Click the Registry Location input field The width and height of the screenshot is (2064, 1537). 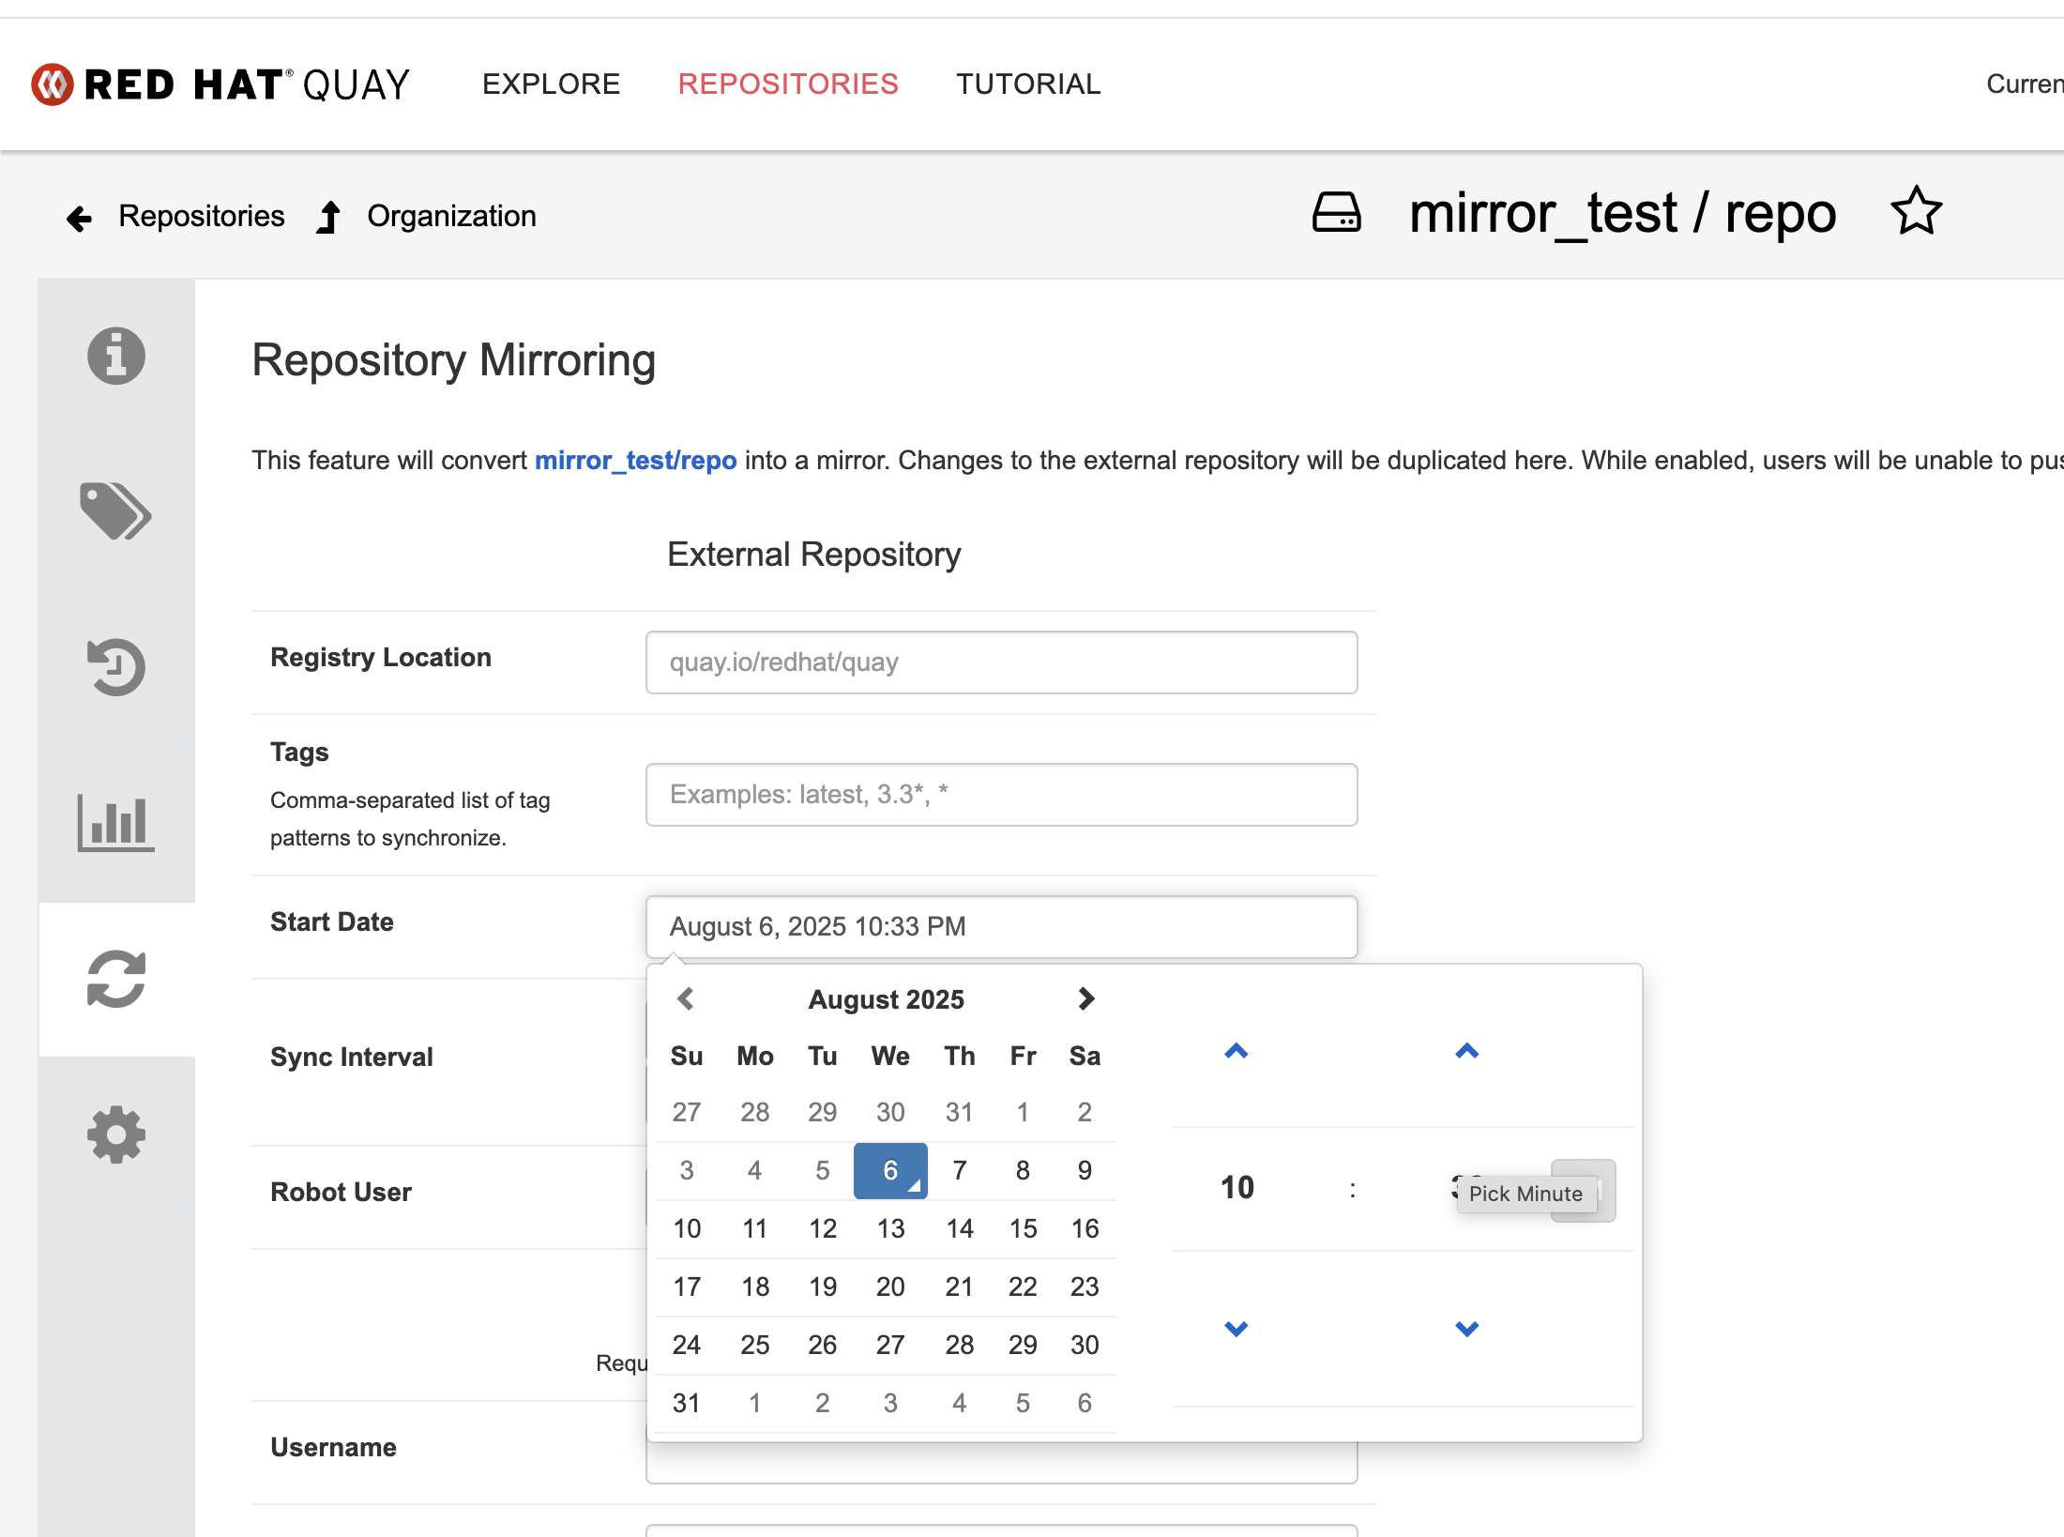click(1001, 662)
